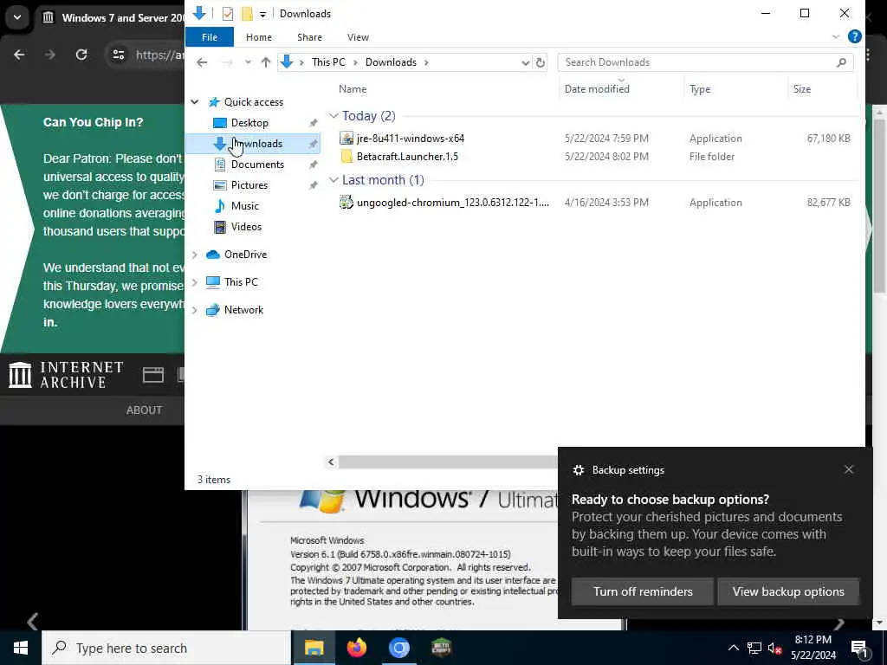This screenshot has height=665, width=887.
Task: Select Videos in the navigation pane
Action: coord(246,227)
